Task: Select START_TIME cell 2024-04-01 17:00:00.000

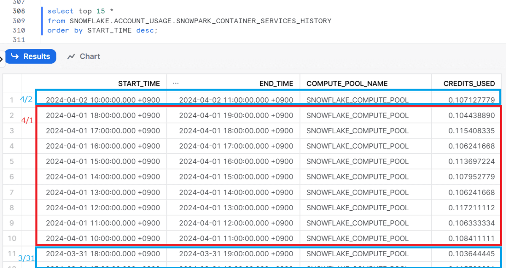Action: tap(103, 131)
